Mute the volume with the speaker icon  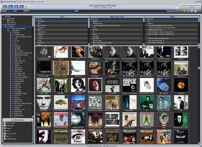coord(5,11)
